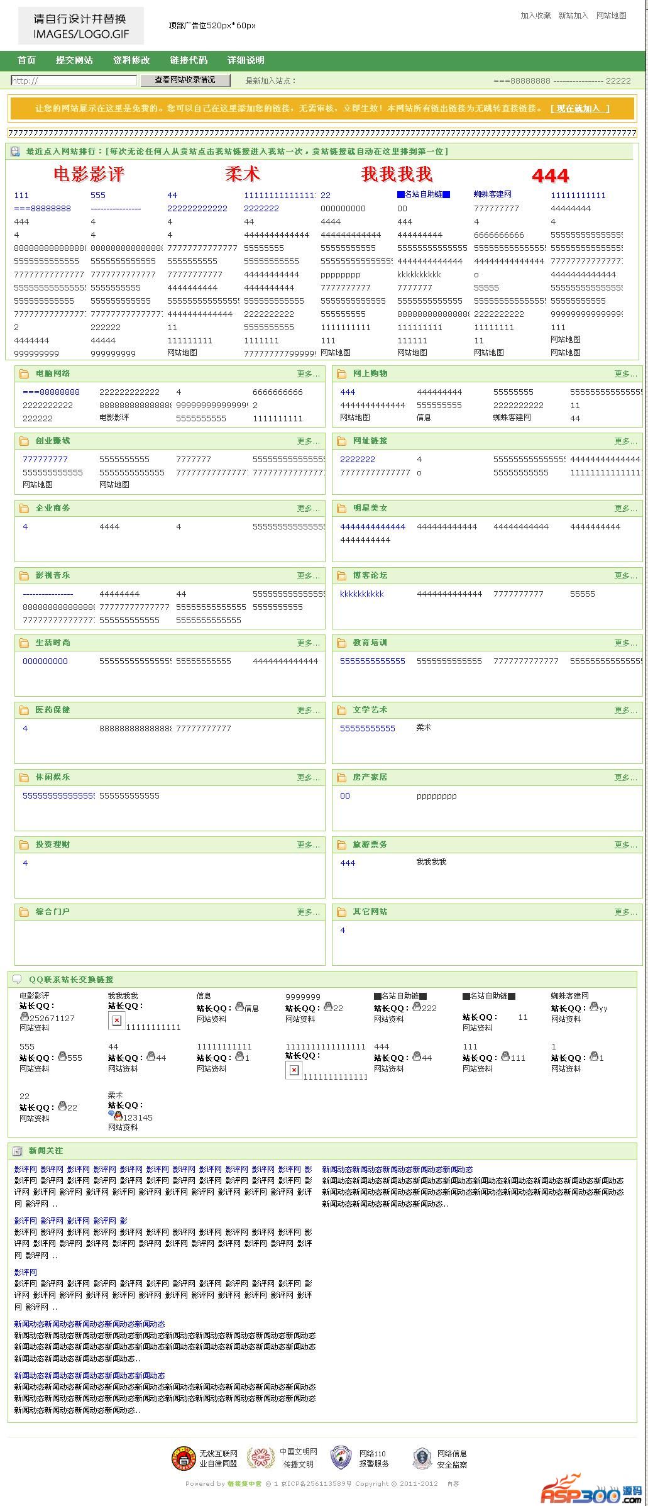The height and width of the screenshot is (1506, 648).
Task: Click the large red 柔术 link
Action: coord(242,174)
